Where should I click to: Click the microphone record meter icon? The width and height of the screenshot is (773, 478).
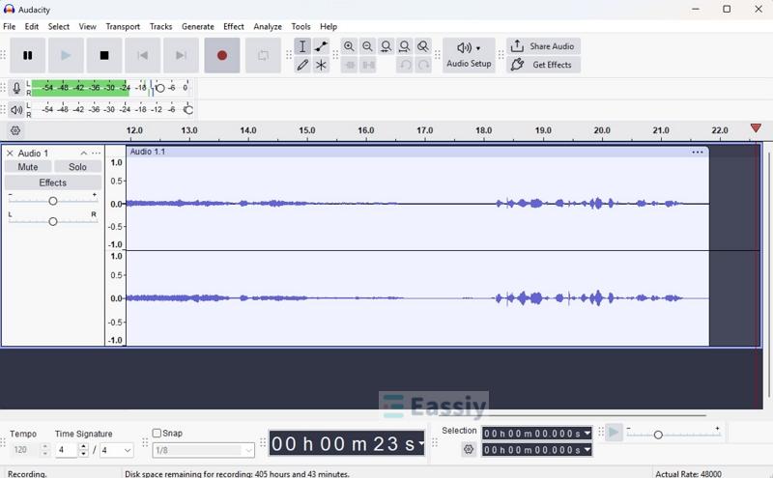16,88
